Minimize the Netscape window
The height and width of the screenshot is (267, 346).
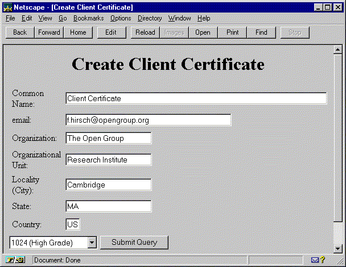coord(318,7)
